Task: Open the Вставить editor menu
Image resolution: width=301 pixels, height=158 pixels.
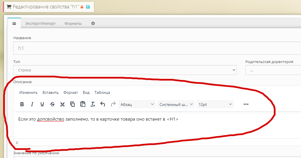Action: pos(51,92)
